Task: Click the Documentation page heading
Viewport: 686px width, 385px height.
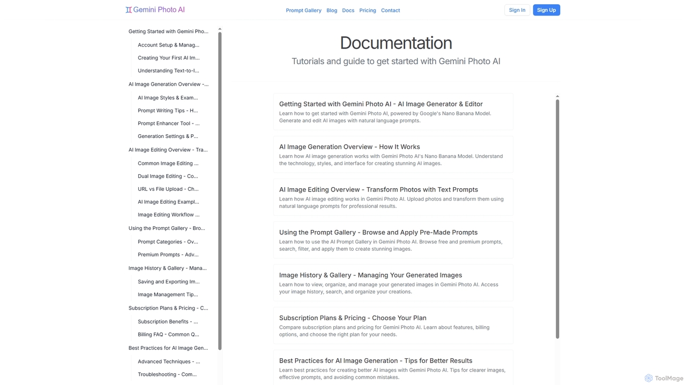Action: pyautogui.click(x=396, y=43)
